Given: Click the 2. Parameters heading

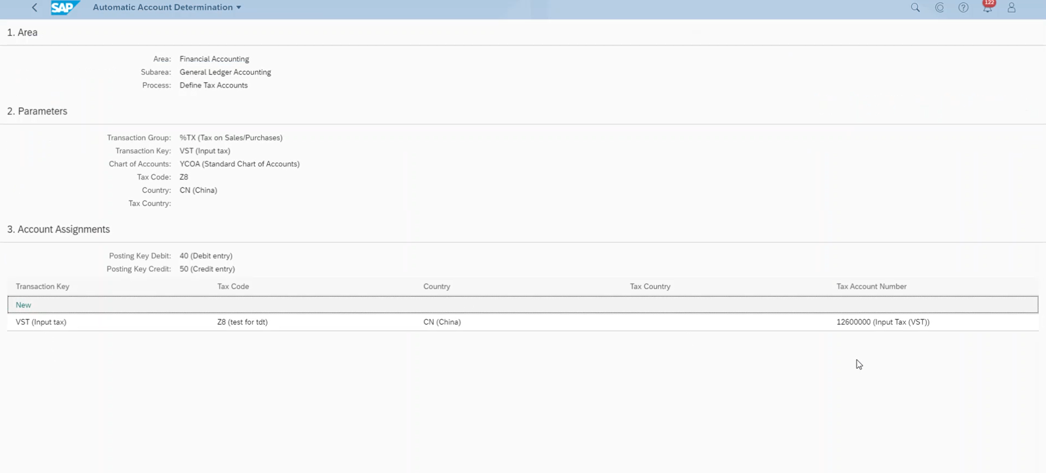Looking at the screenshot, I should (x=37, y=111).
